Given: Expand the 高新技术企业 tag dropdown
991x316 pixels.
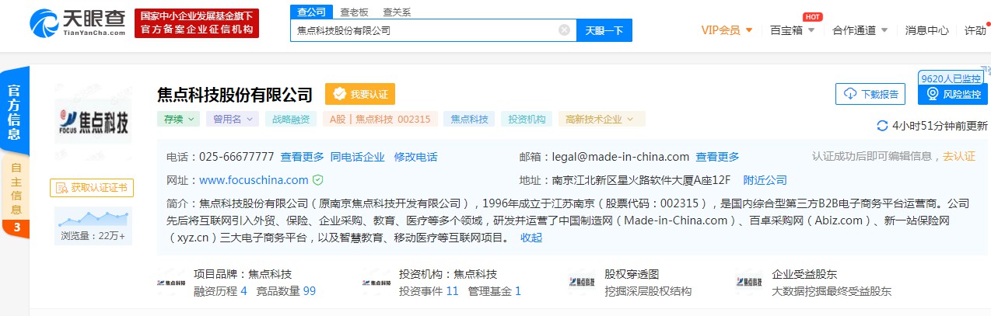Looking at the screenshot, I should 601,119.
